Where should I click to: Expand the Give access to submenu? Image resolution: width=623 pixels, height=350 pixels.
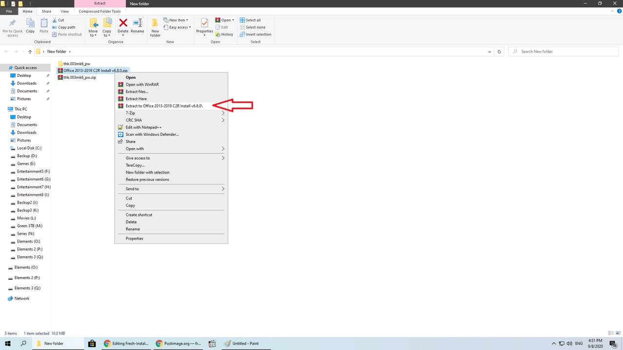(171, 158)
